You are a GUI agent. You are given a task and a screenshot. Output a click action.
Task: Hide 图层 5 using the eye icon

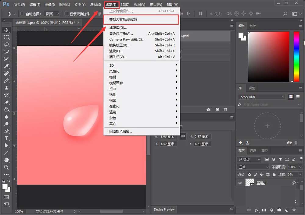tap(240, 183)
